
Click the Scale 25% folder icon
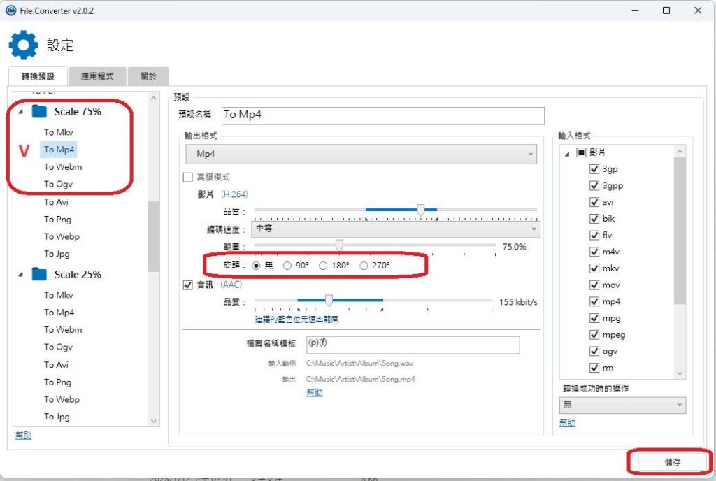pos(39,275)
